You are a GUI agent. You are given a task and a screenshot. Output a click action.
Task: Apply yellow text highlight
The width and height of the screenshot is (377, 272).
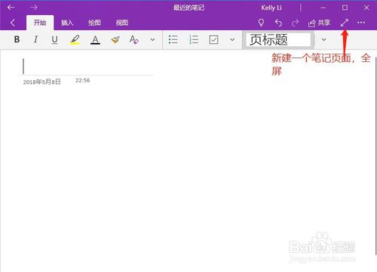[75, 39]
